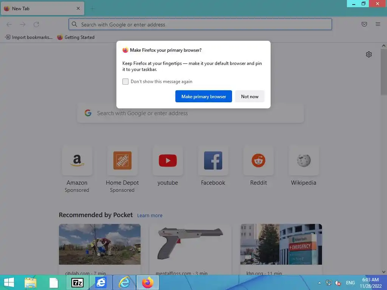The height and width of the screenshot is (290, 387).
Task: Click the magnifier icon in address bar
Action: point(74,24)
